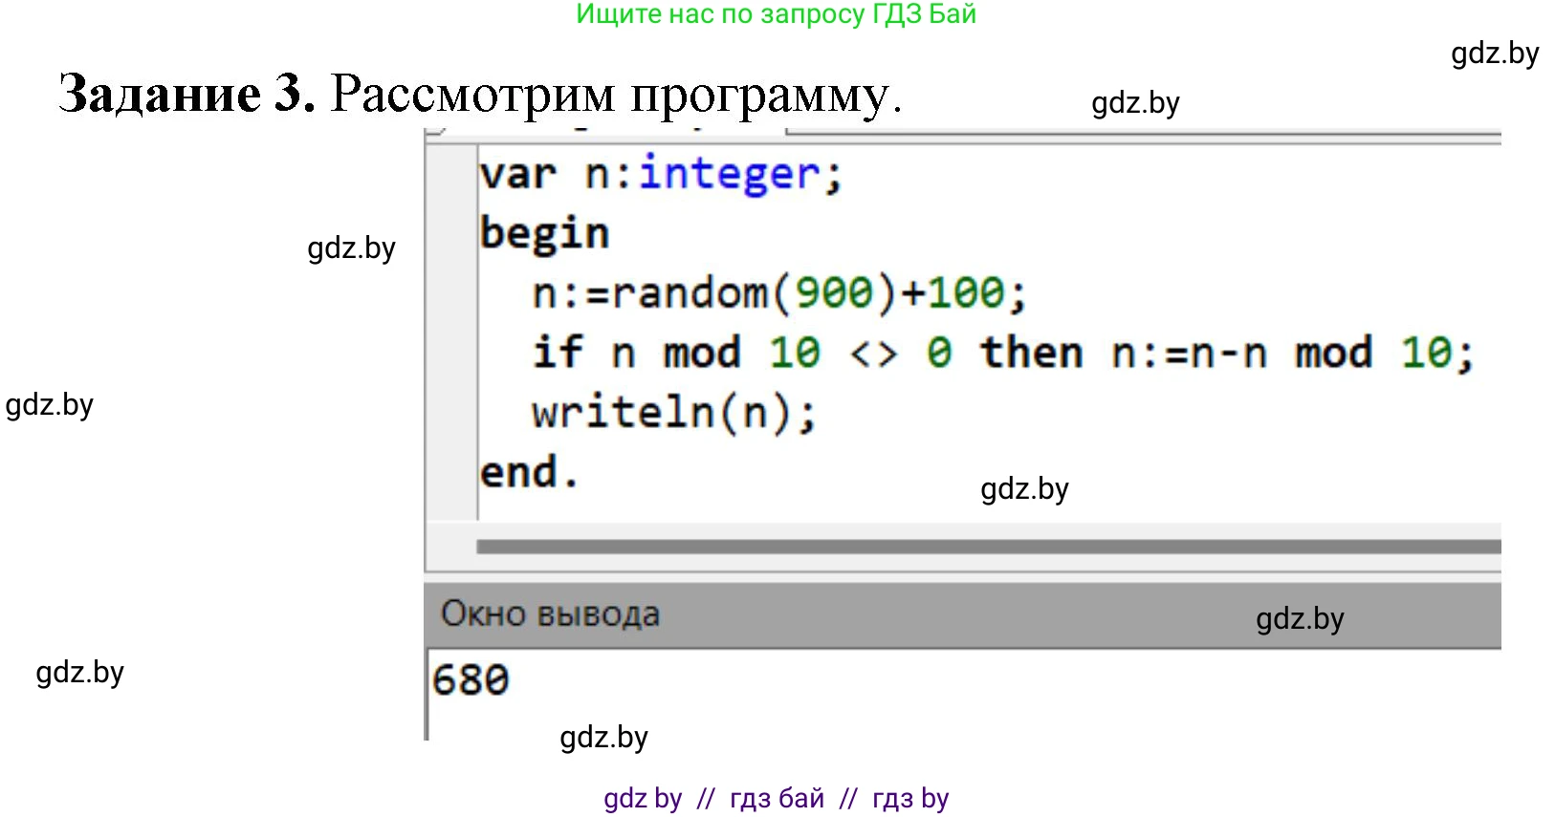
Task: Click the 'end.' line of the program
Action: pyautogui.click(x=529, y=473)
